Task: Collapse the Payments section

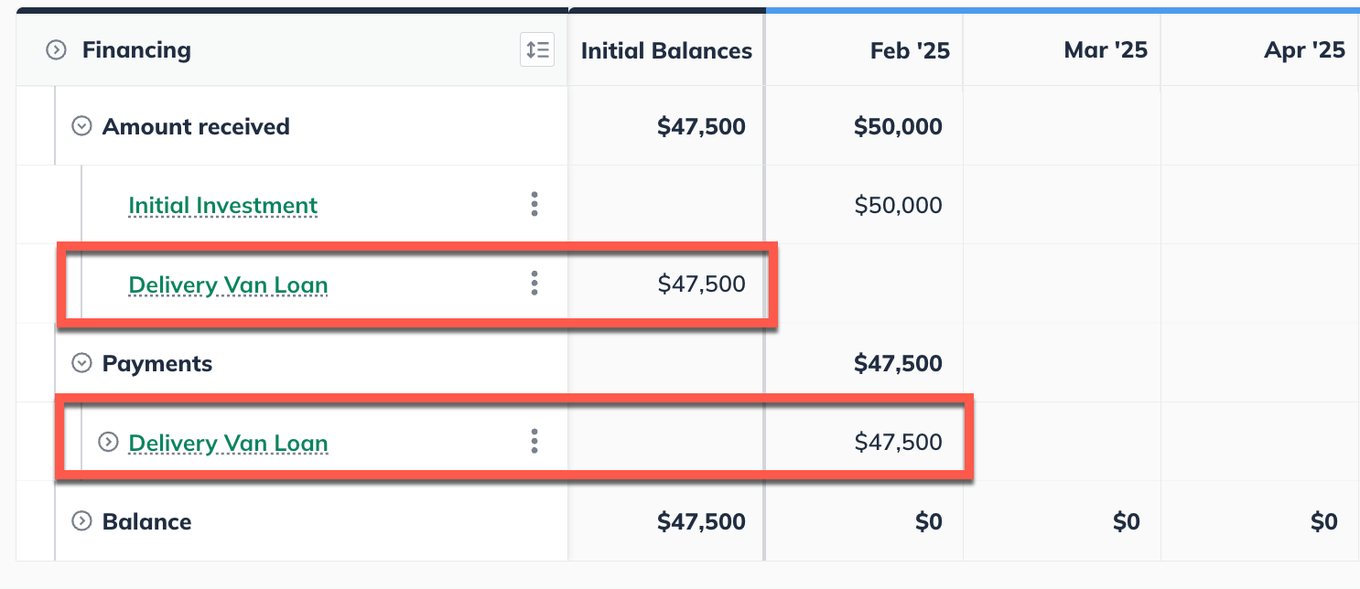Action: pos(81,363)
